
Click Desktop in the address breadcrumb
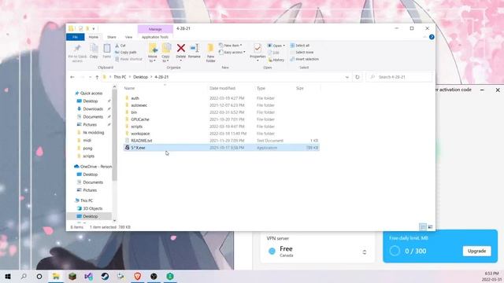click(x=140, y=77)
